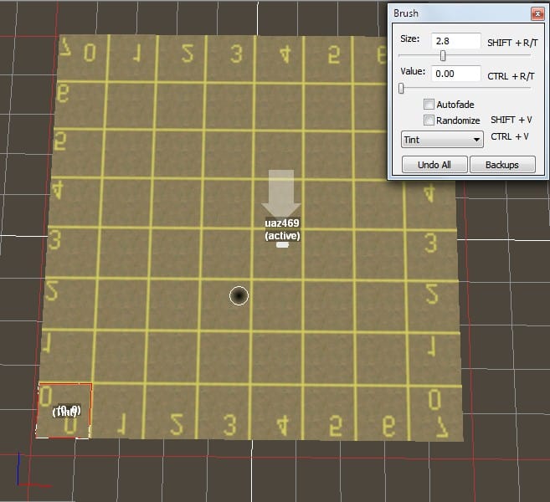Click the mirrored digit 3 on the top edge

237,55
